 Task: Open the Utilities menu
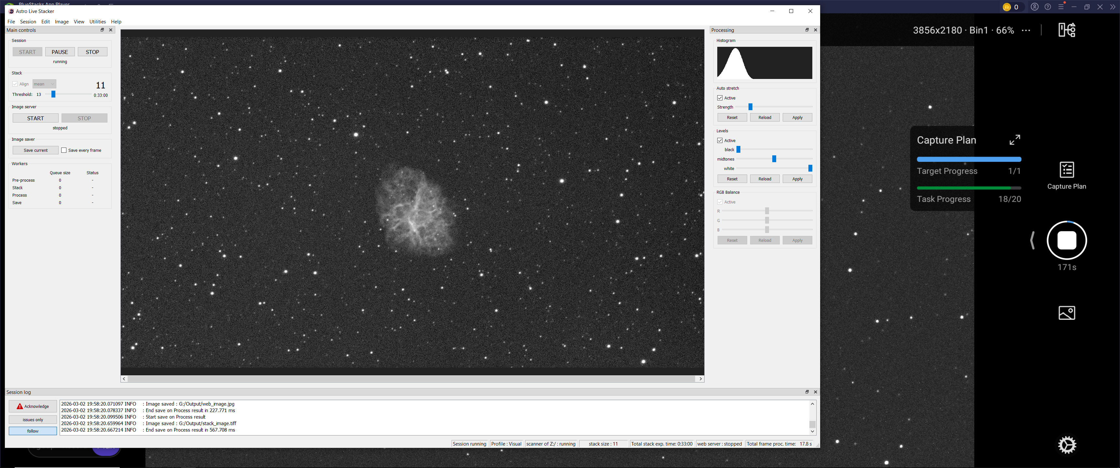pos(97,22)
